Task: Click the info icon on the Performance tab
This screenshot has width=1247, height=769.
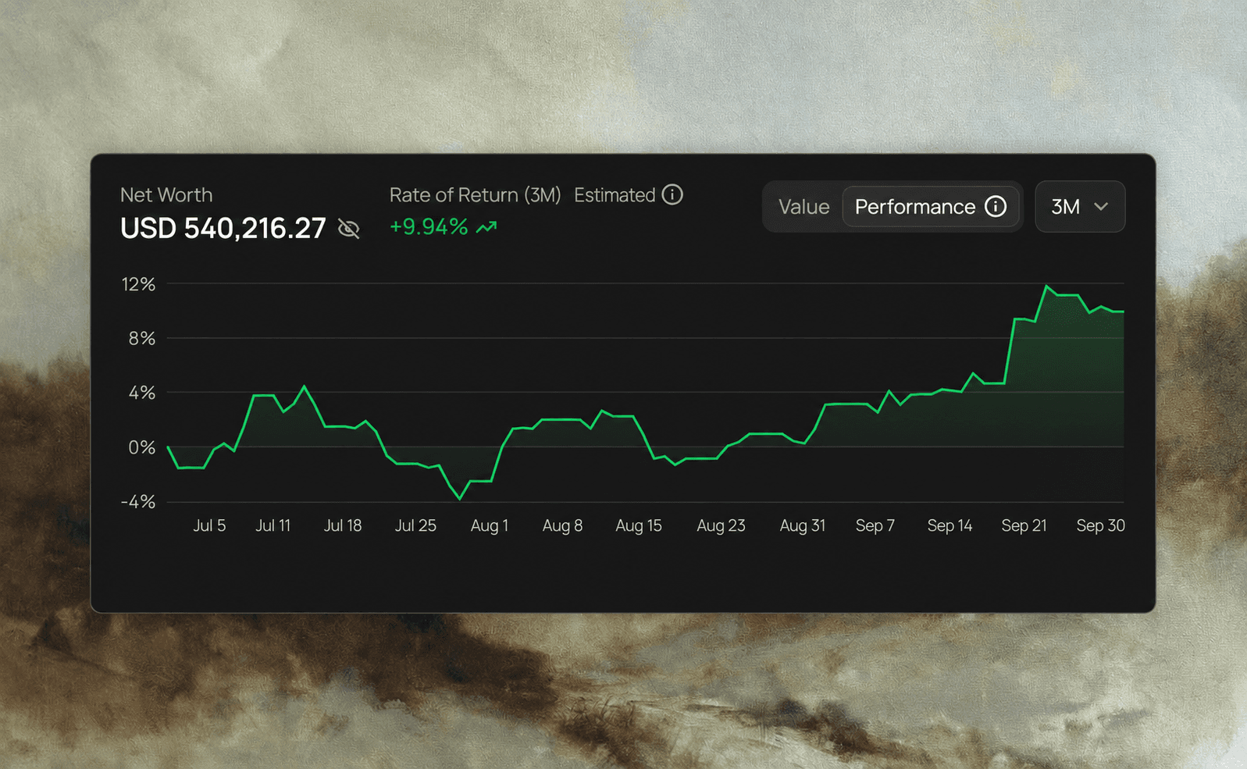Action: pyautogui.click(x=996, y=207)
